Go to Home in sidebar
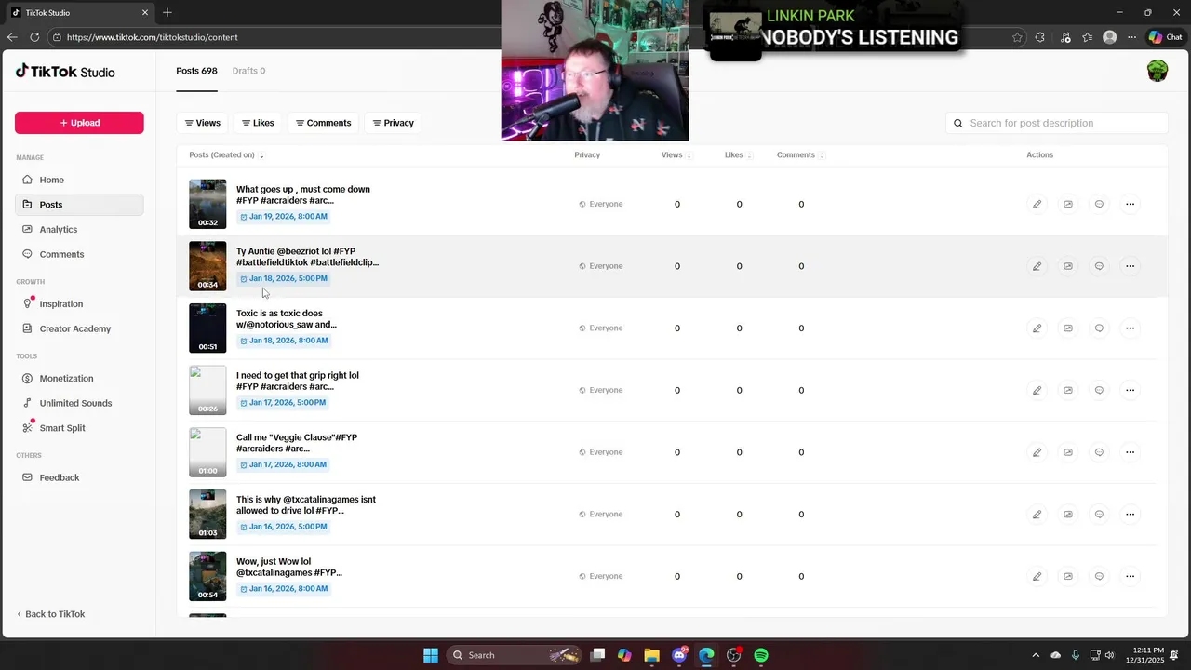This screenshot has height=670, width=1191. (79, 180)
